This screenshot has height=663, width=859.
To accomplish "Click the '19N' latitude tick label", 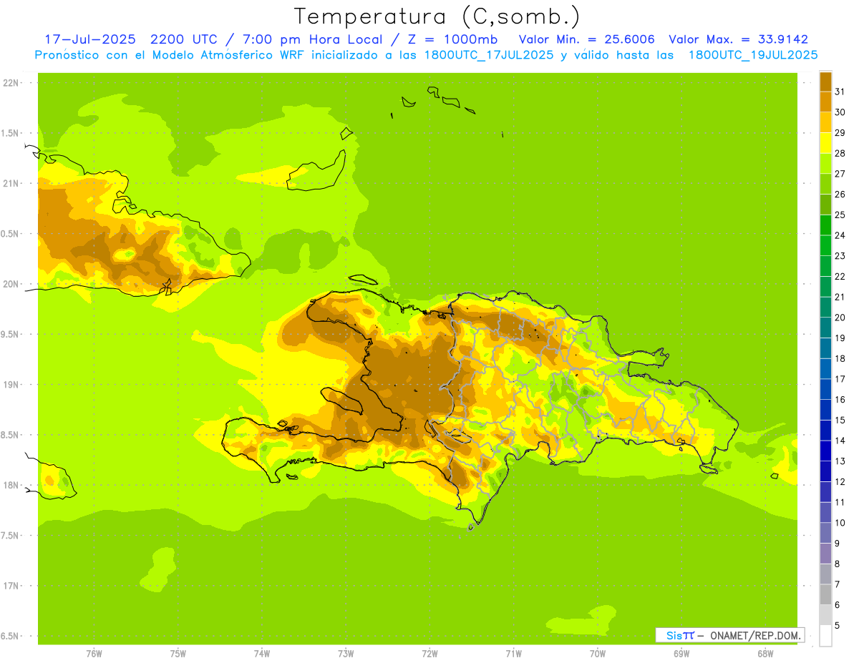I will pyautogui.click(x=11, y=385).
